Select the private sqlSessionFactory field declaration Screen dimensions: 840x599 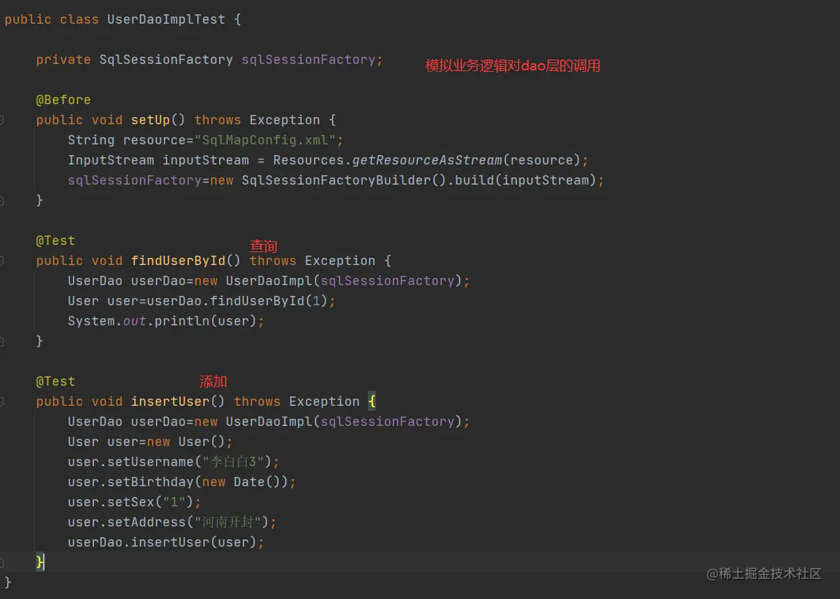point(210,60)
